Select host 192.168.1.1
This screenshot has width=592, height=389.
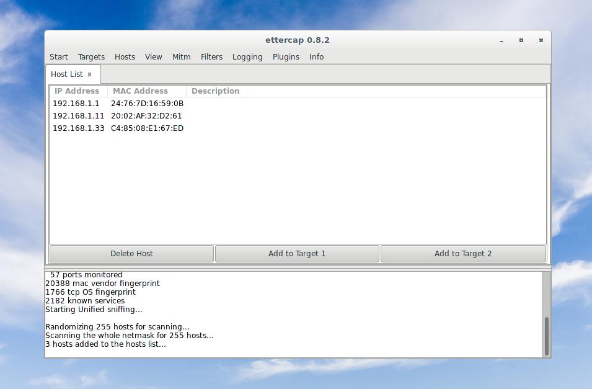click(x=76, y=104)
